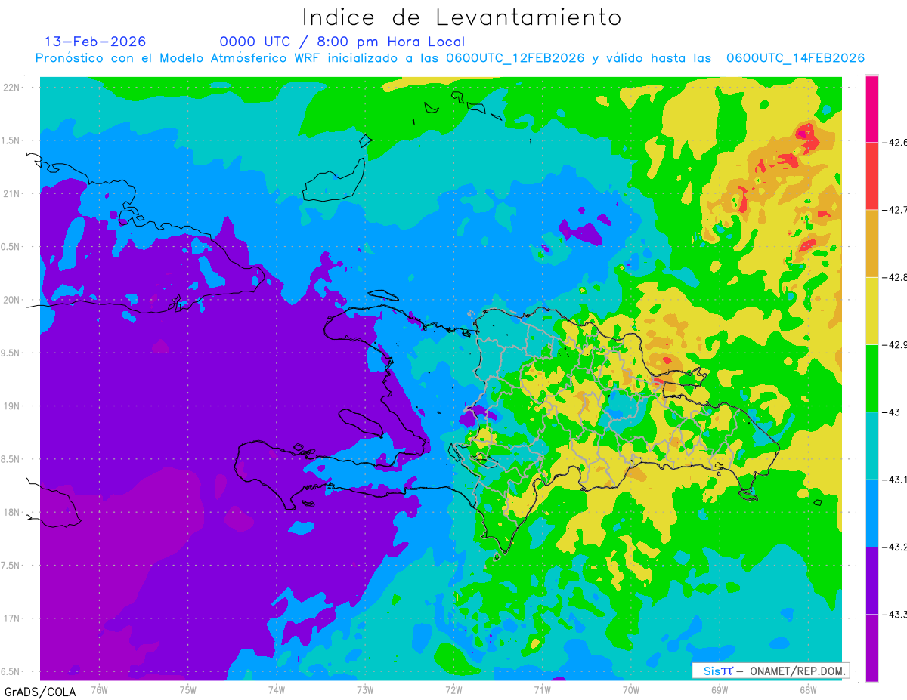Click the legend value '-43'
The image size is (907, 700).
point(890,412)
